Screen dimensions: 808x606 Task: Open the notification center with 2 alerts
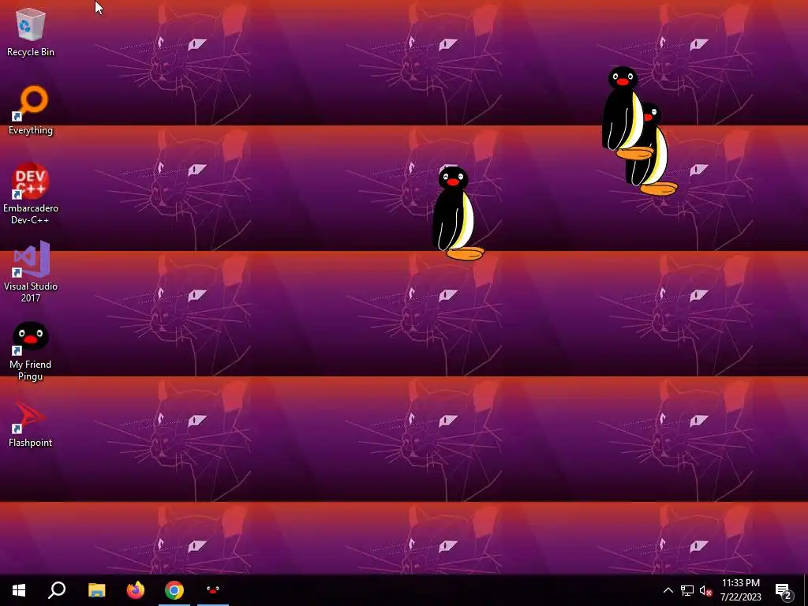point(784,590)
